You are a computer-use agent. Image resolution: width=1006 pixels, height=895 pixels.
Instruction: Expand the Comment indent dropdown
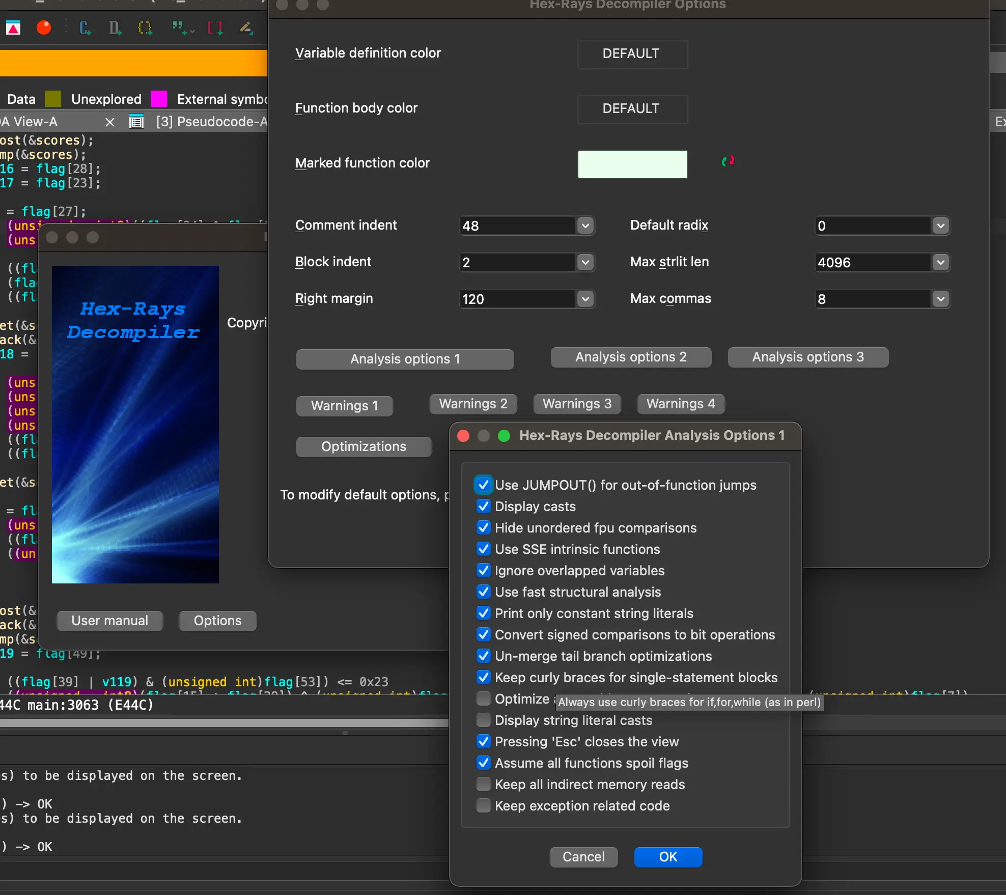point(585,226)
